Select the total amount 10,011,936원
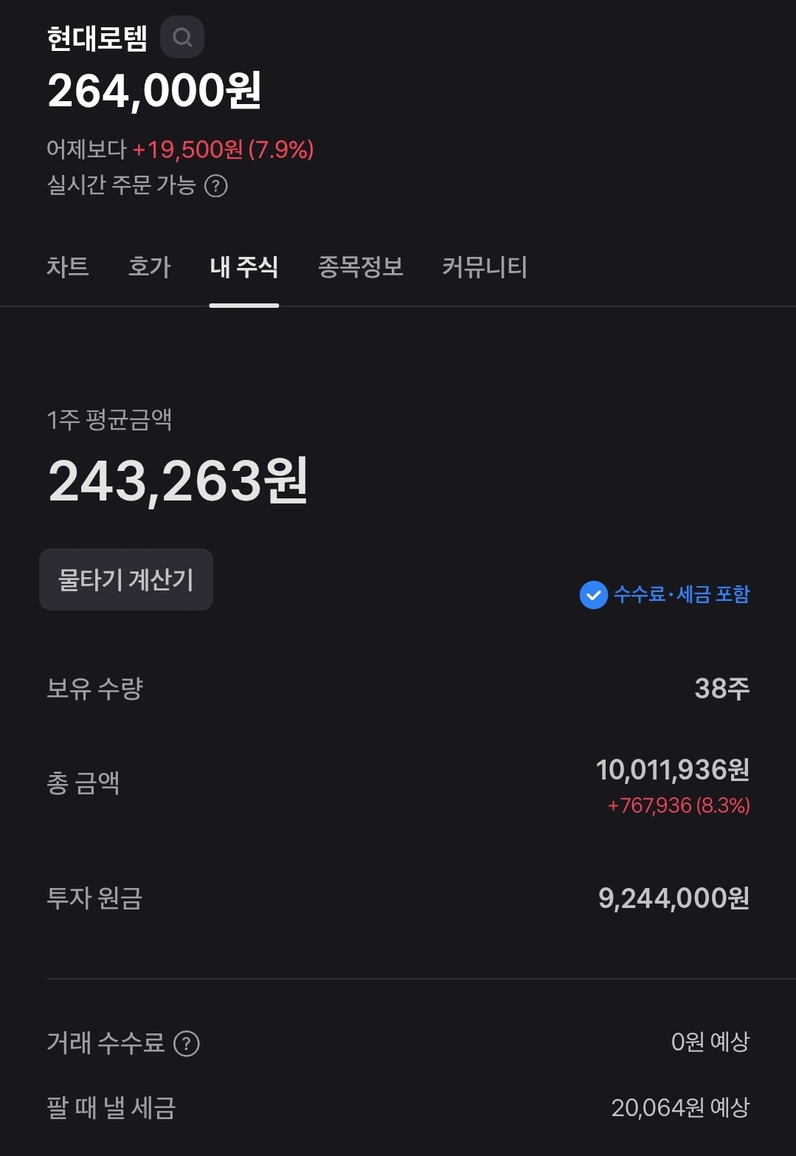Image resolution: width=796 pixels, height=1156 pixels. point(672,770)
